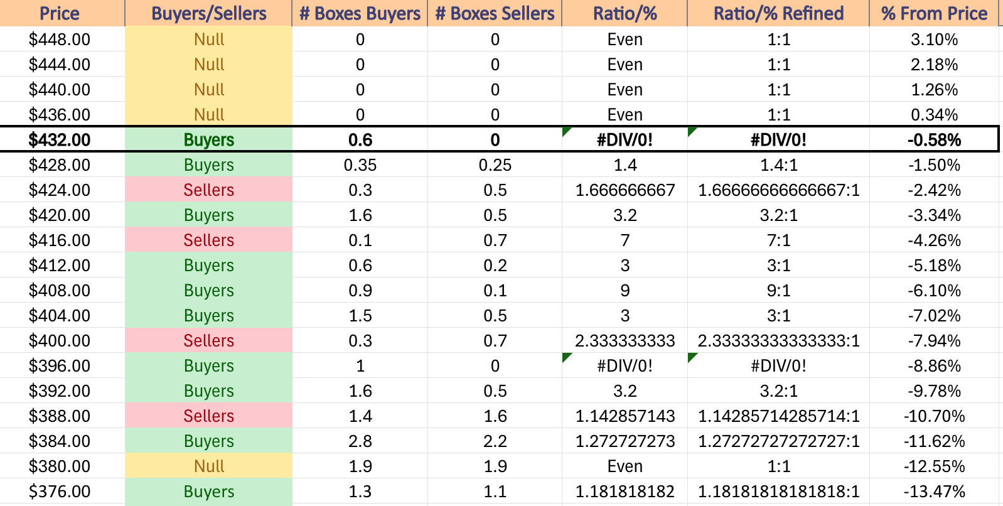Click the -13.47% cell
Screen dimensions: 1003x506
935,491
